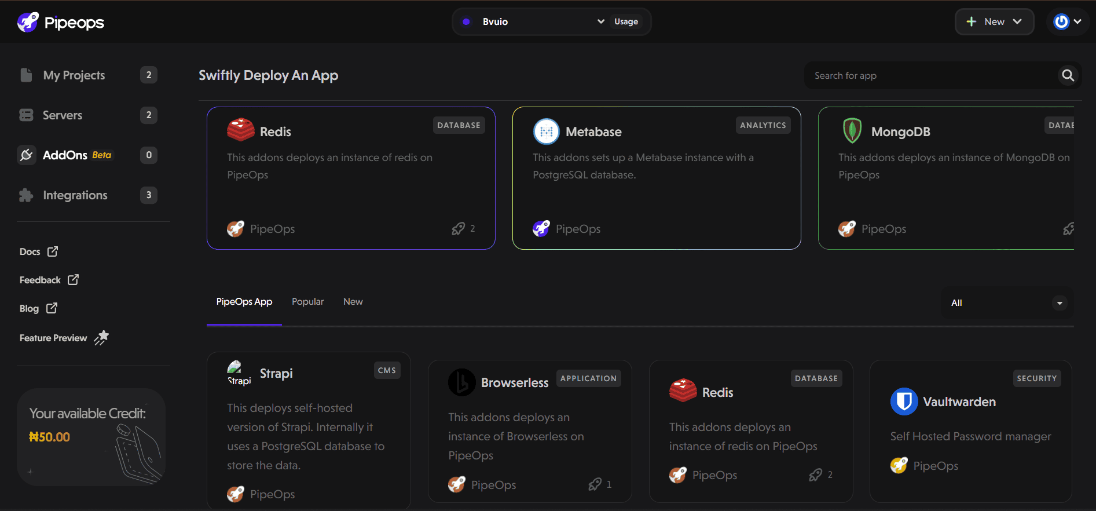Click the Browserless card title

pos(515,382)
